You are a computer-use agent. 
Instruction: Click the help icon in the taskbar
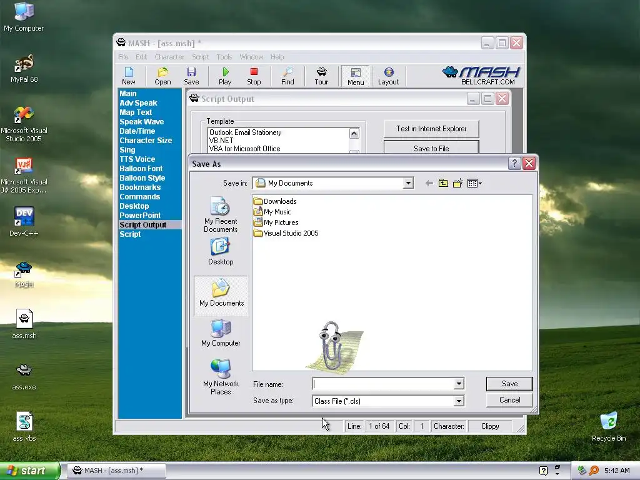click(543, 471)
